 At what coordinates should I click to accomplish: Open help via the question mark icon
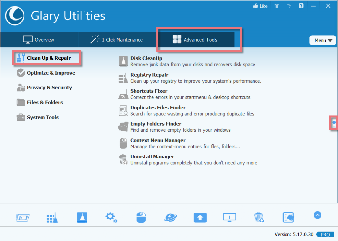pos(301,6)
